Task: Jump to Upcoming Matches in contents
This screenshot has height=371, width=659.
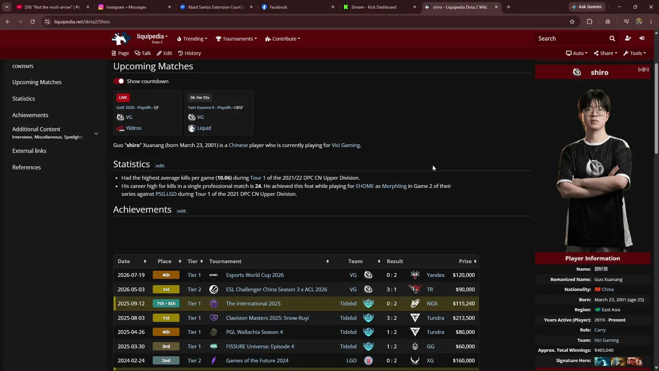Action: (37, 82)
